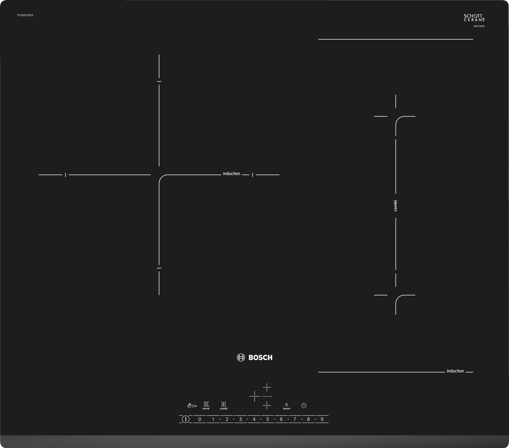Set power level to 5

pos(267,419)
